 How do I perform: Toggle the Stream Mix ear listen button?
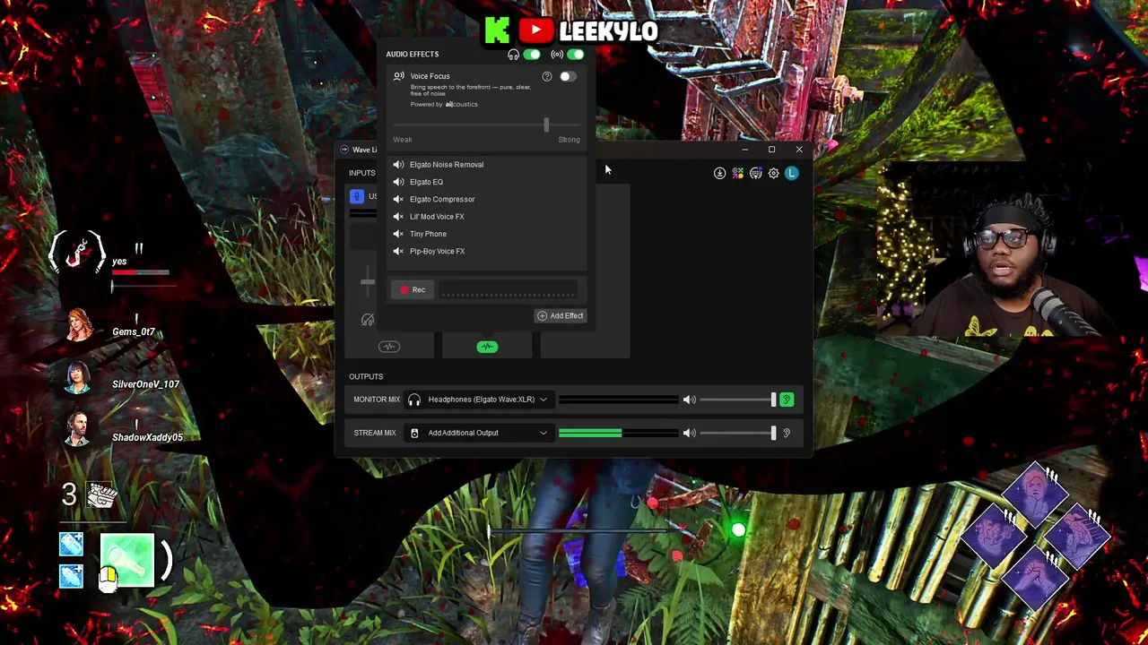click(787, 433)
